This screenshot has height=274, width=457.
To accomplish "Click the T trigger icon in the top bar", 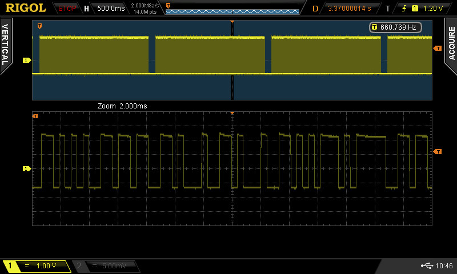I will pos(388,9).
